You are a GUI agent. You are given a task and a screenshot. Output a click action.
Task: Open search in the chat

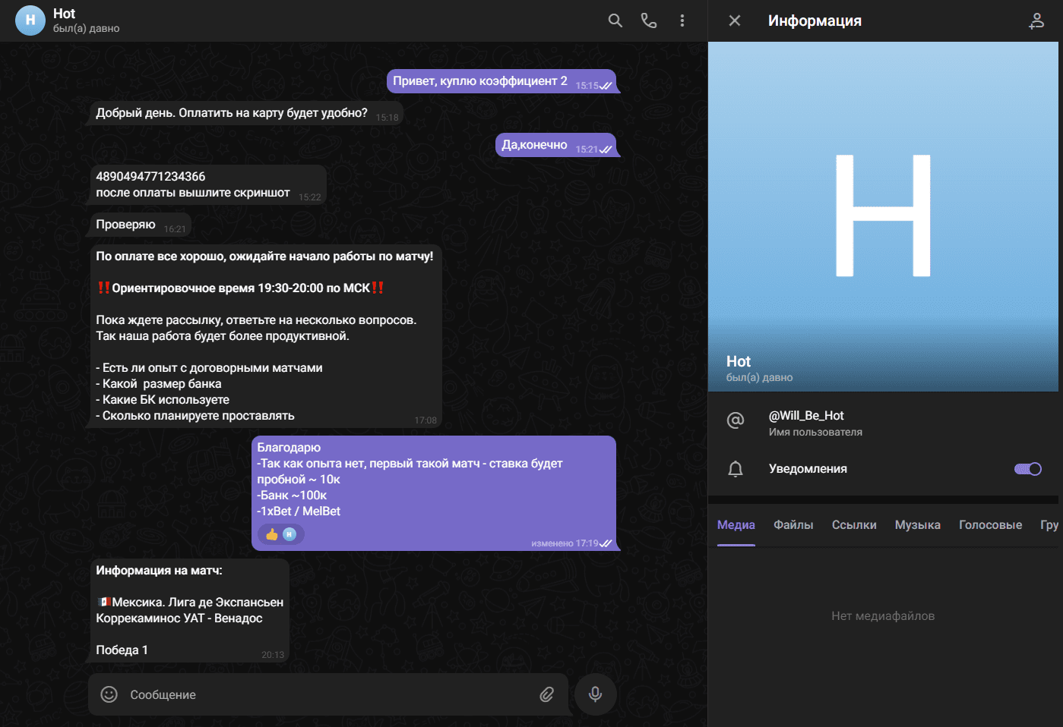point(615,20)
